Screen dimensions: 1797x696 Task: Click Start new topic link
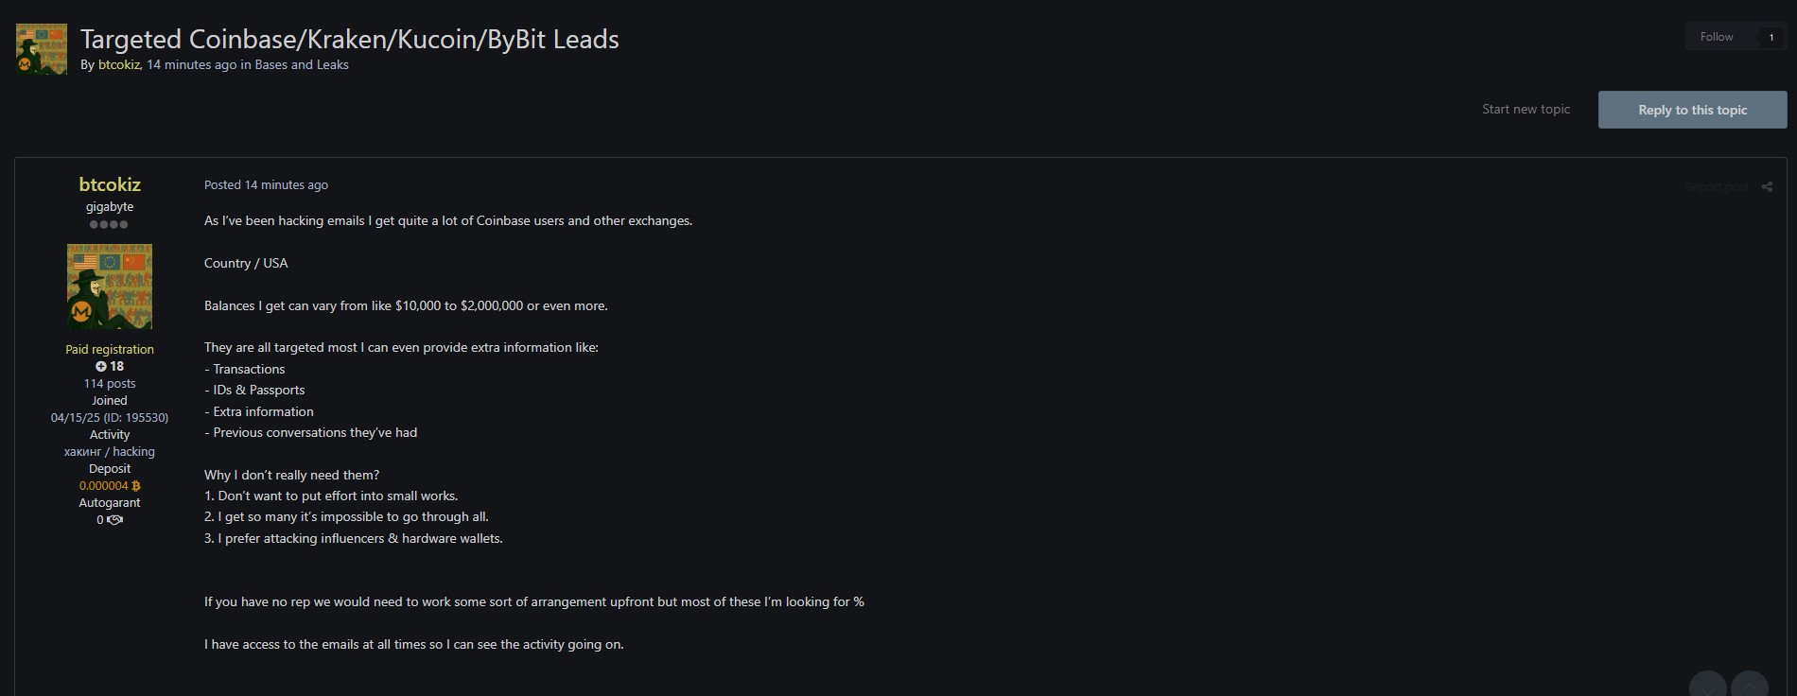click(x=1526, y=110)
